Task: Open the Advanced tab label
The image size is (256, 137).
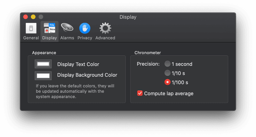Action: [x=105, y=38]
